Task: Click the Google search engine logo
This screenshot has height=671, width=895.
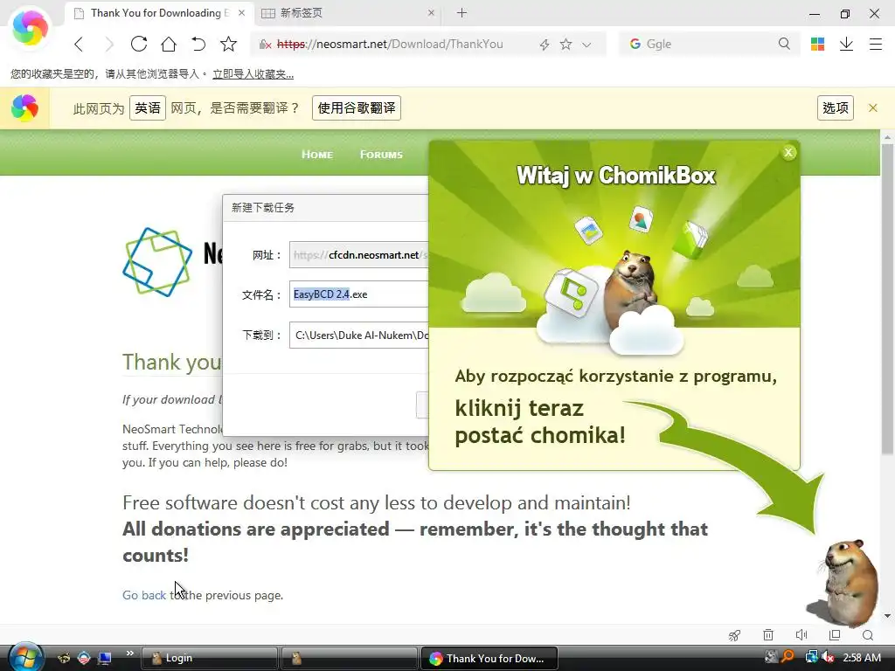Action: [x=635, y=44]
